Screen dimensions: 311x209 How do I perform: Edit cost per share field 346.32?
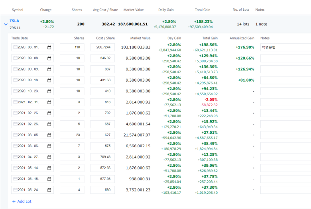tap(102, 58)
